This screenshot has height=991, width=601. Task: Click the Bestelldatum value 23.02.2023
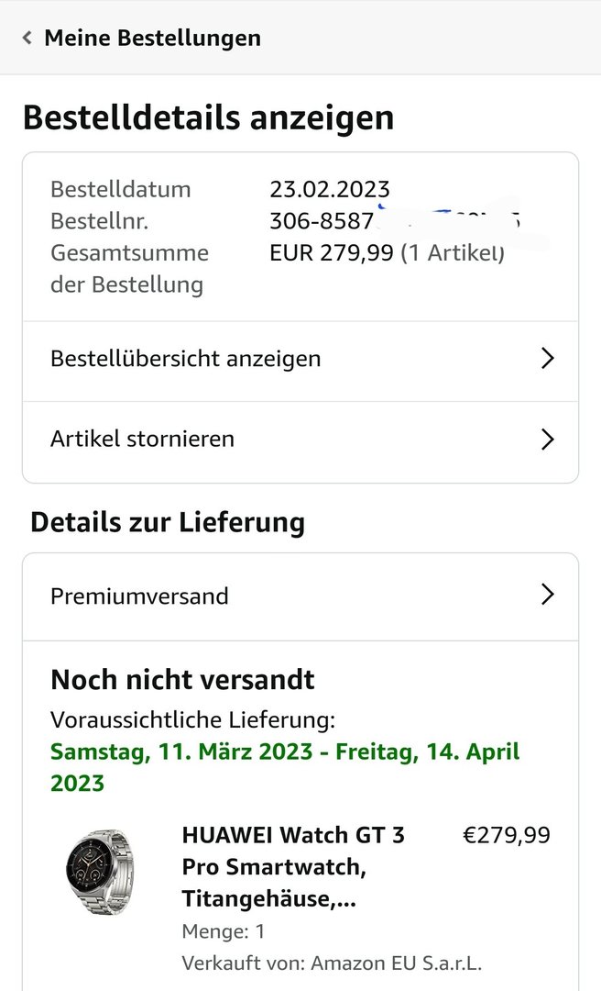point(330,190)
